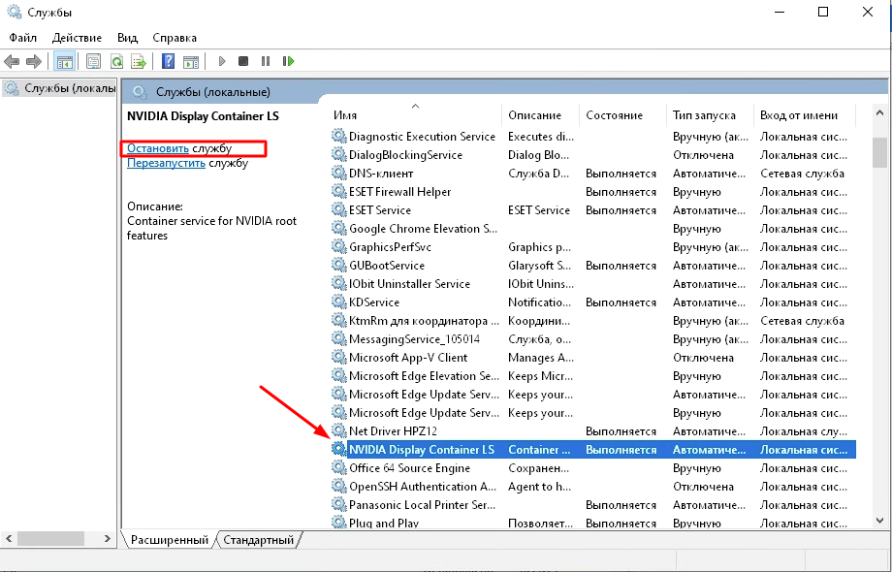Select Службы (локальные) tree node
892x572 pixels.
[61, 88]
